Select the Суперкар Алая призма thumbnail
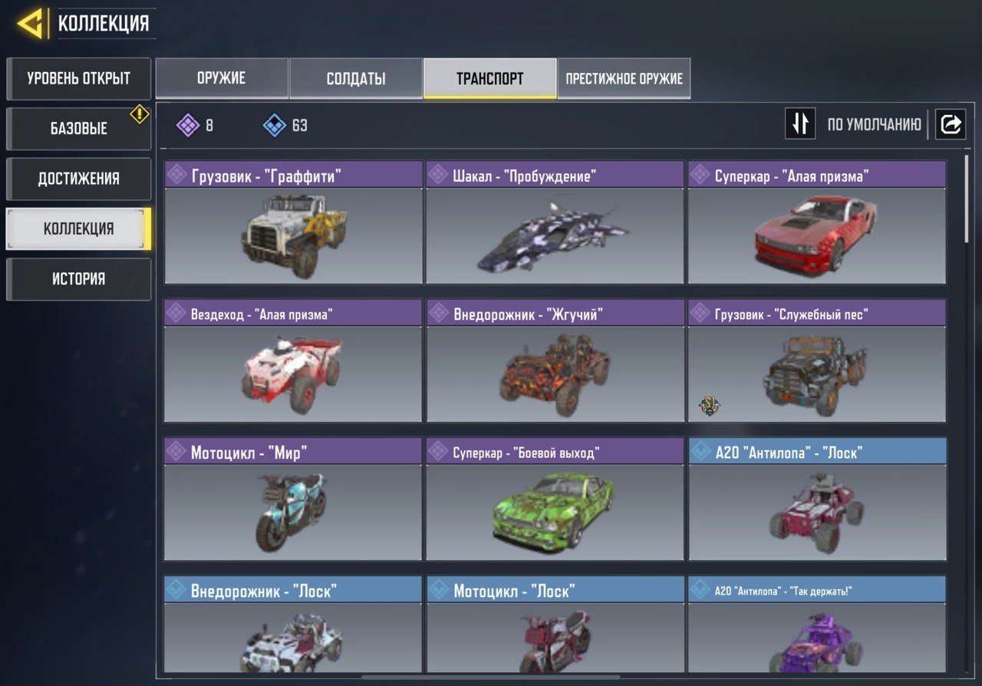 [x=817, y=236]
